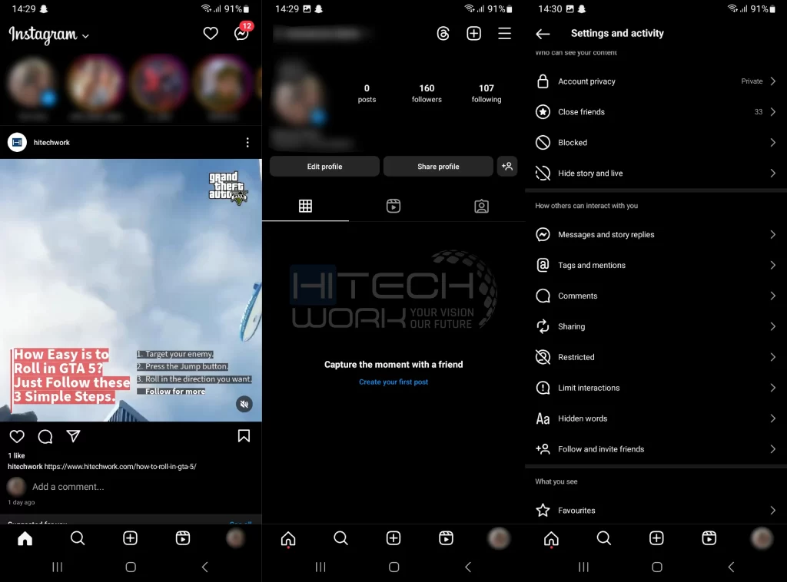Open hamburger menu on profile screen
This screenshot has height=582, width=787.
[x=504, y=34]
